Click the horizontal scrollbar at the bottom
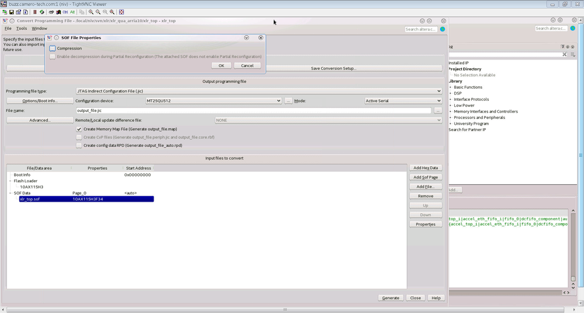This screenshot has height=313, width=584. pos(285,310)
